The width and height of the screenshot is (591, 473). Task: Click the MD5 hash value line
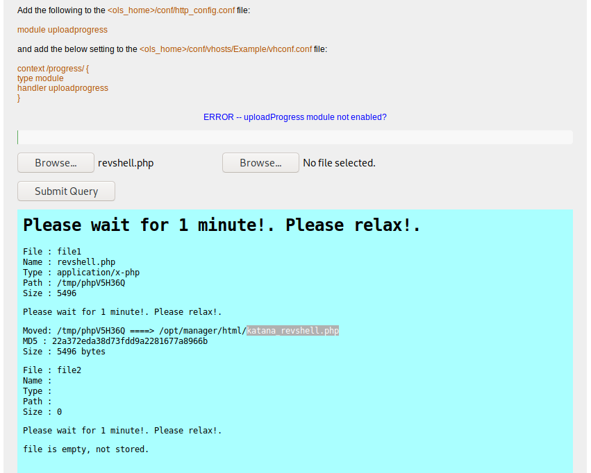coord(115,341)
